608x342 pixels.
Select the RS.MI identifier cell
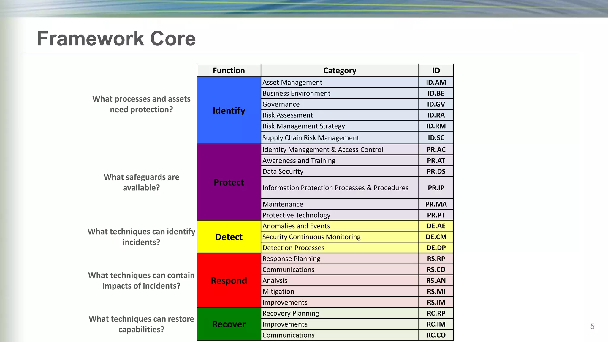click(436, 291)
